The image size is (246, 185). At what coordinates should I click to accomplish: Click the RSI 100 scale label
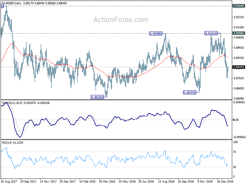click(236, 142)
